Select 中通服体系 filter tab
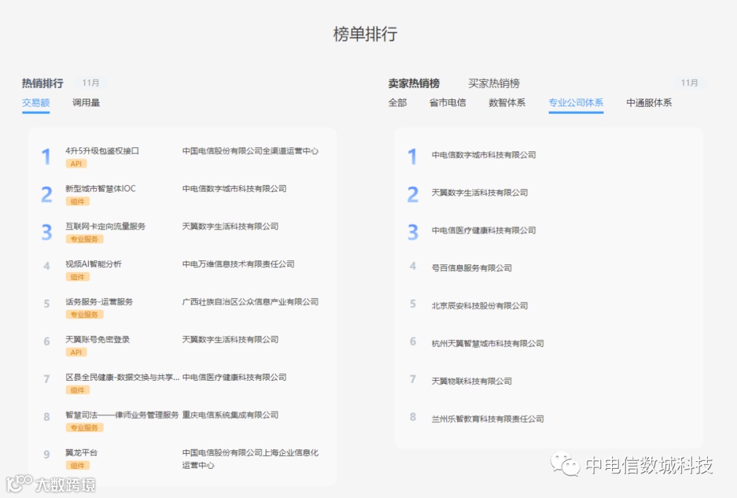 (x=649, y=103)
